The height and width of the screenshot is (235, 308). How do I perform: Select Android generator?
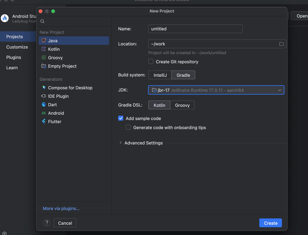coord(74,113)
